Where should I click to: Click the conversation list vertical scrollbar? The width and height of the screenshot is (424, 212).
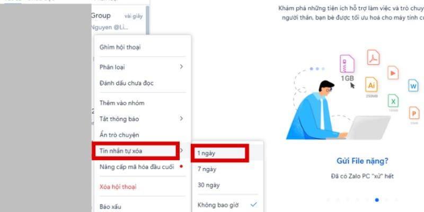(147, 20)
